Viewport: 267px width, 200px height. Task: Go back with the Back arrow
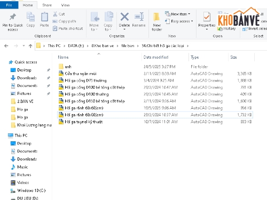point(6,46)
